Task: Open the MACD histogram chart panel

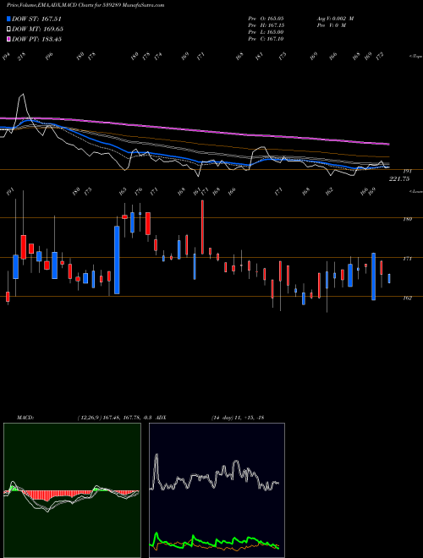Action: click(x=72, y=490)
